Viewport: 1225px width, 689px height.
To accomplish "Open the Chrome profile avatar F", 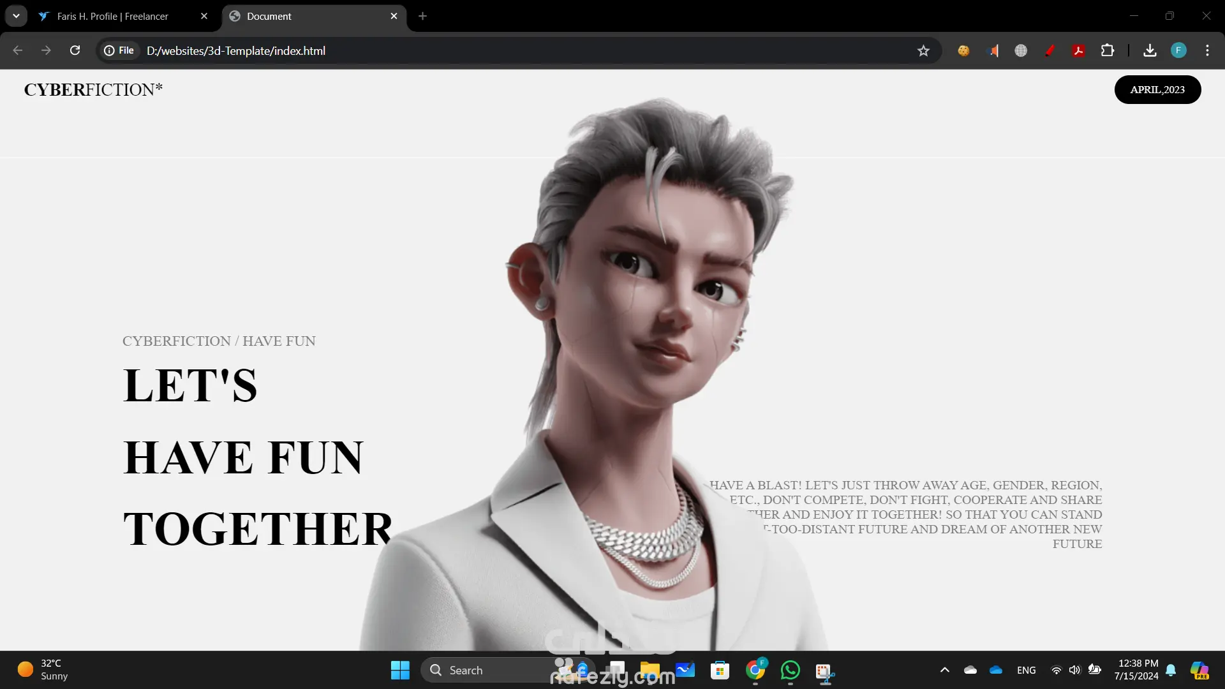I will (1178, 50).
